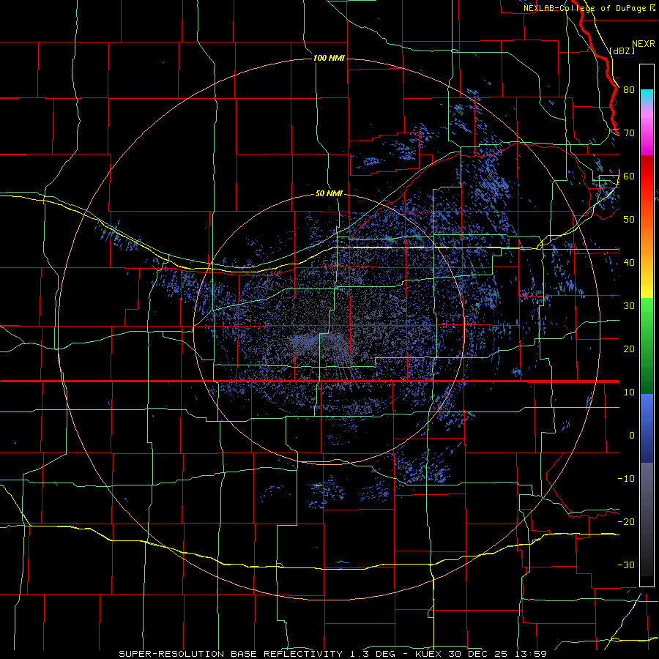This screenshot has height=659, width=659.
Task: Select the 60 value on dBZ scale
Action: [x=629, y=176]
